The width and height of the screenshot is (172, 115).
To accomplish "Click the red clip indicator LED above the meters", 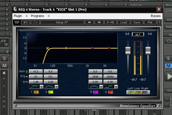I will pos(138,39).
